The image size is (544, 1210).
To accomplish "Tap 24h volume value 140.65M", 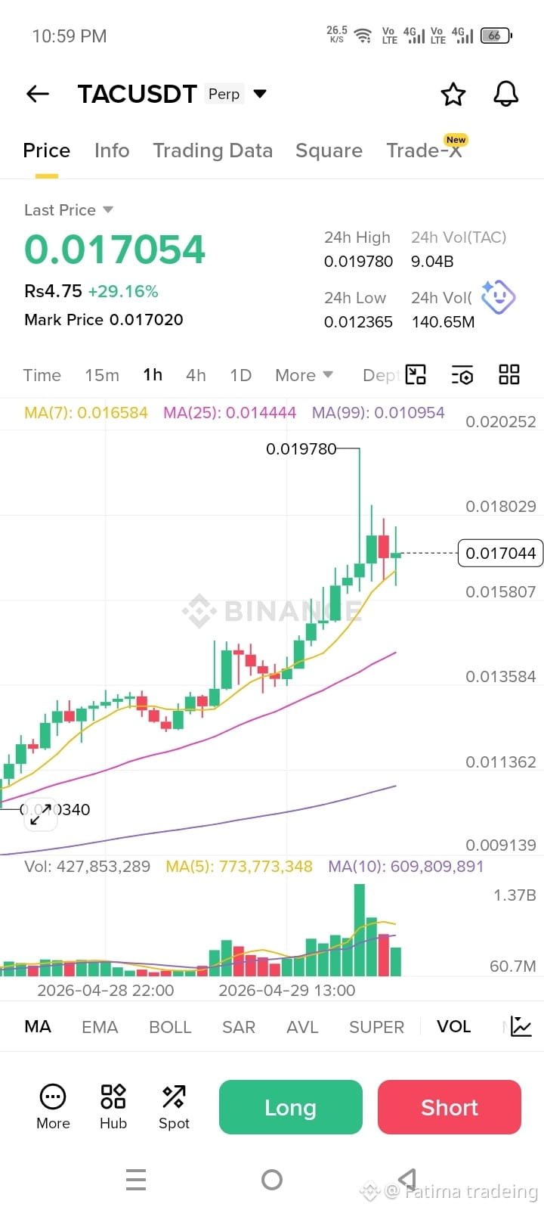I will coord(443,322).
